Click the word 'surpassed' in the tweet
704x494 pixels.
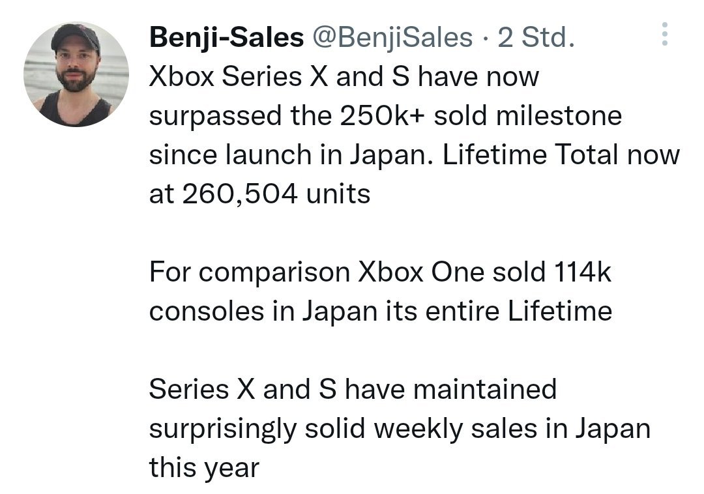coord(216,117)
